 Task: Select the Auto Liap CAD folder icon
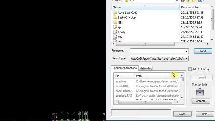click(115, 13)
